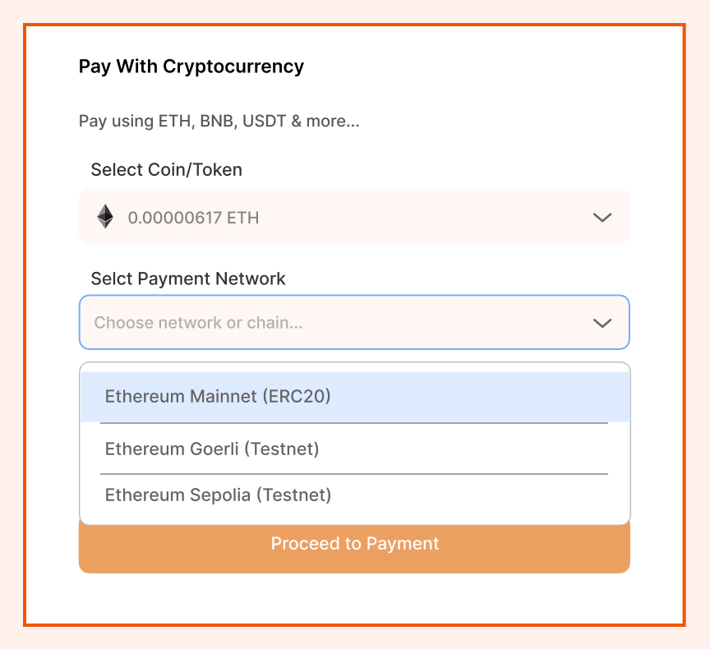Viewport: 710px width, 649px height.
Task: Click the 'Select Coin/Token' label
Action: (167, 170)
